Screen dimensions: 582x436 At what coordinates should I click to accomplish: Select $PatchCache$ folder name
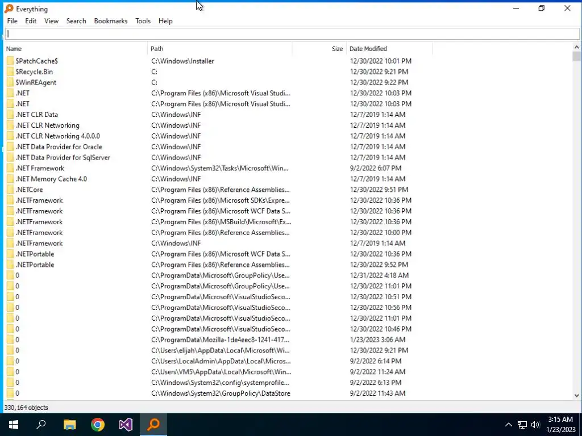pyautogui.click(x=37, y=61)
